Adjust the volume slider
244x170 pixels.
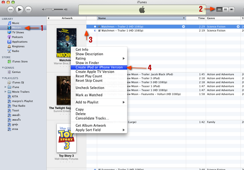(53, 9)
